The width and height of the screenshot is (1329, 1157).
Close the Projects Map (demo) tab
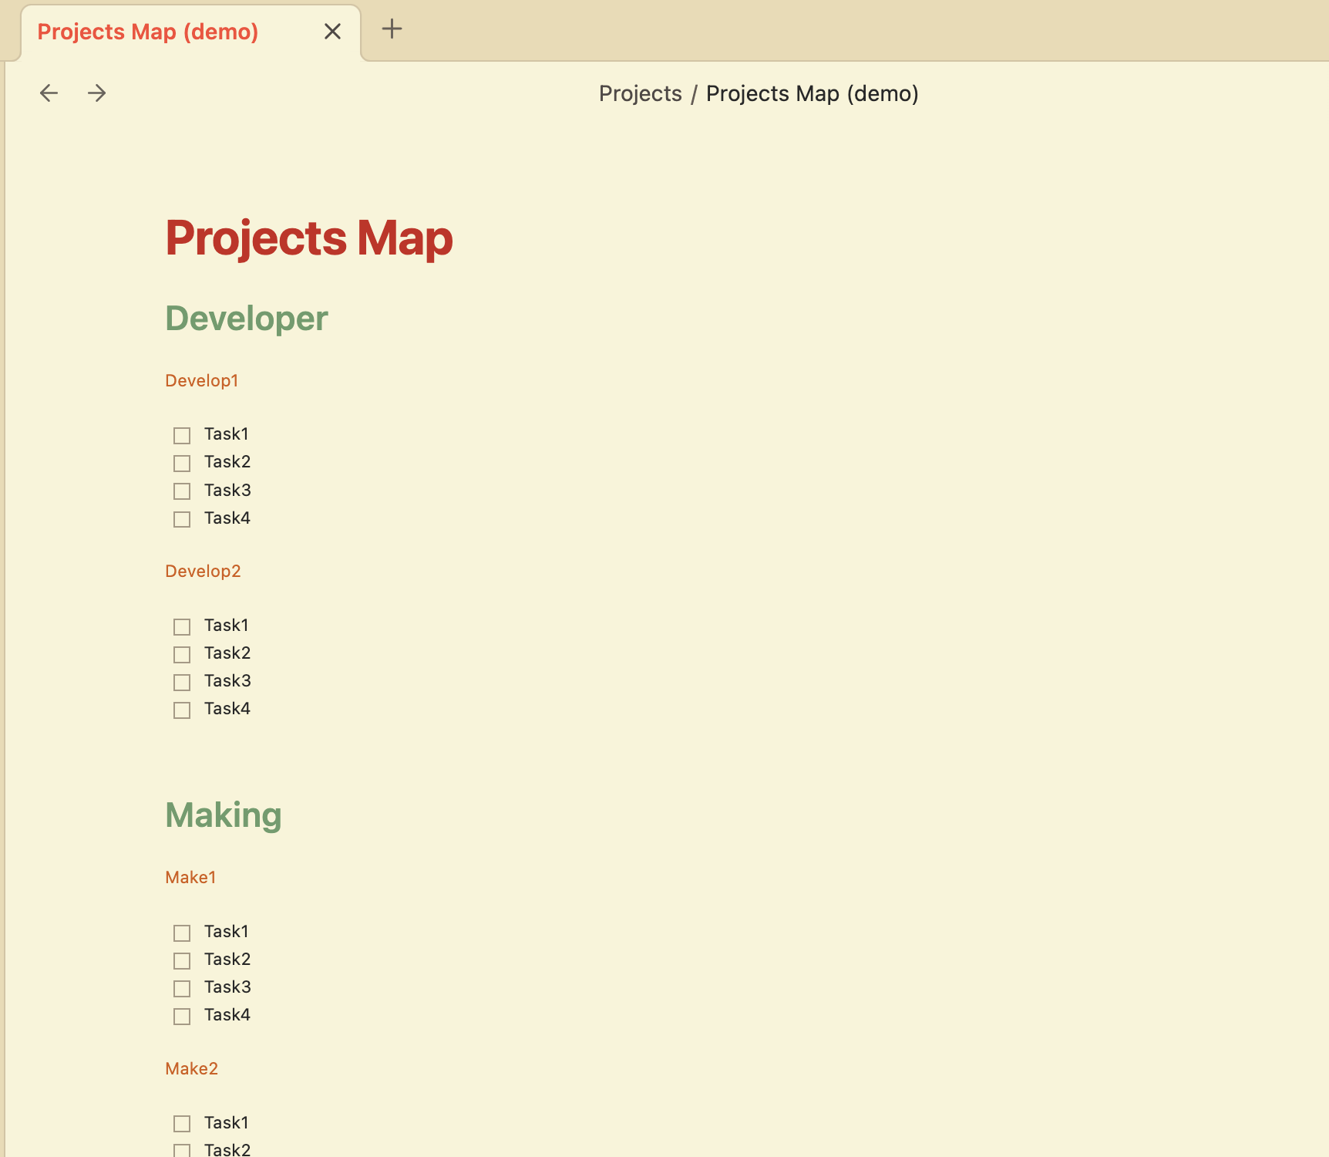[x=332, y=32]
